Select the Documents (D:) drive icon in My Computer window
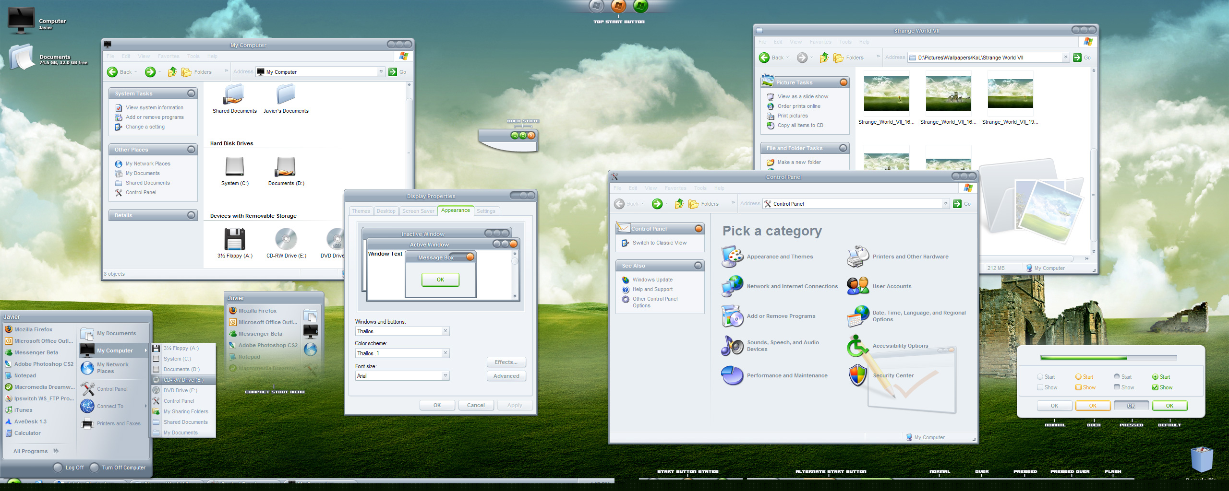Image resolution: width=1229 pixels, height=491 pixels. coord(286,167)
